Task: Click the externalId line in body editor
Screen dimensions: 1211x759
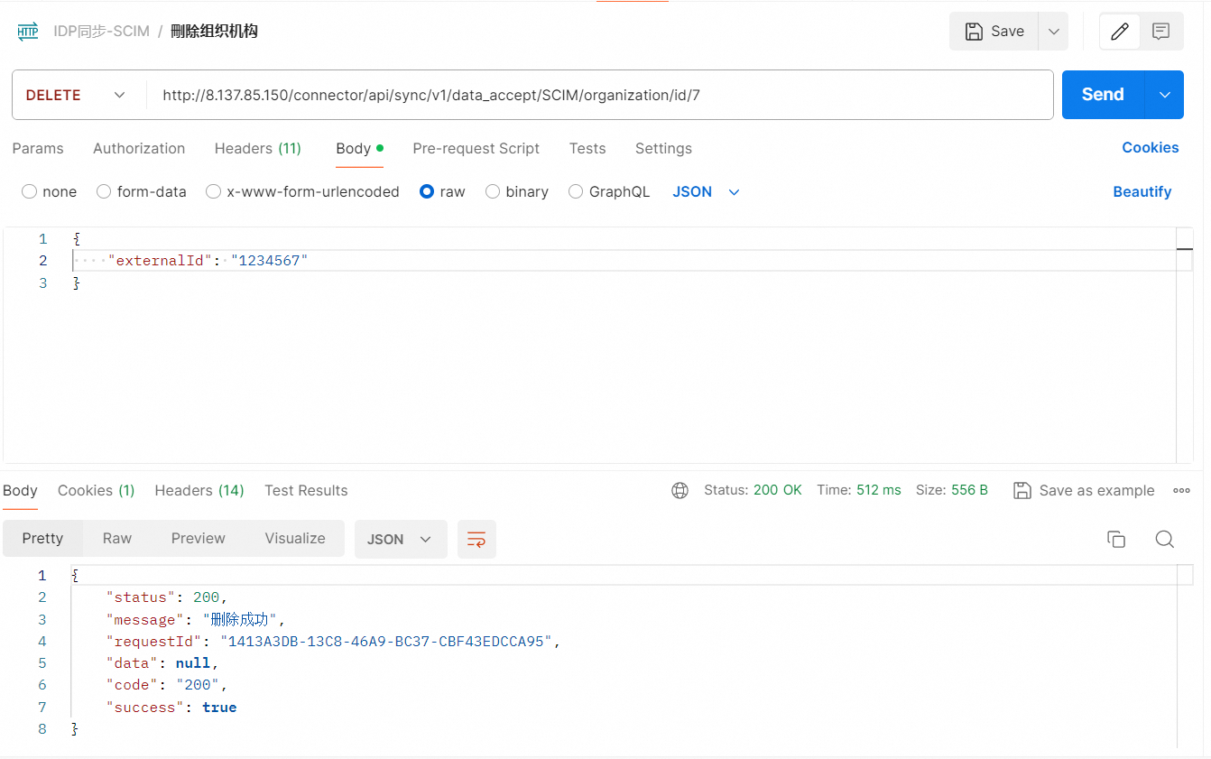Action: pos(624,261)
